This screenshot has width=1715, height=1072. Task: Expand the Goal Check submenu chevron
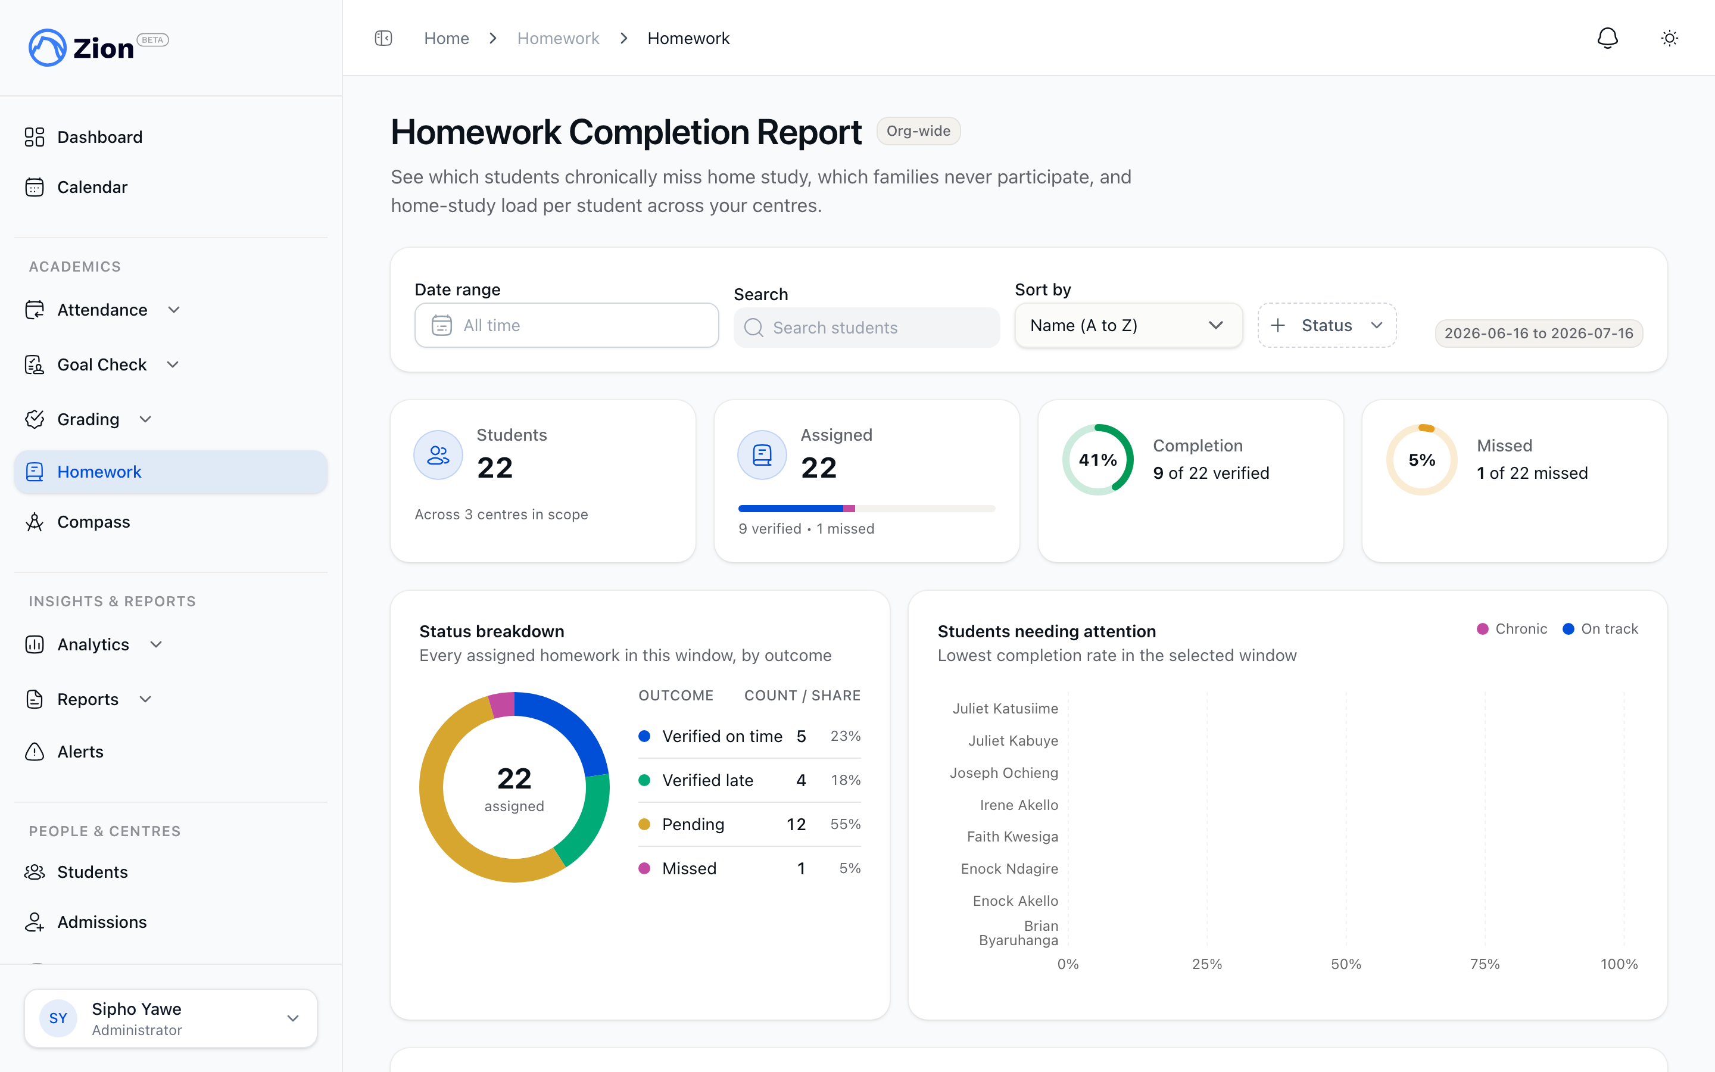(x=173, y=364)
